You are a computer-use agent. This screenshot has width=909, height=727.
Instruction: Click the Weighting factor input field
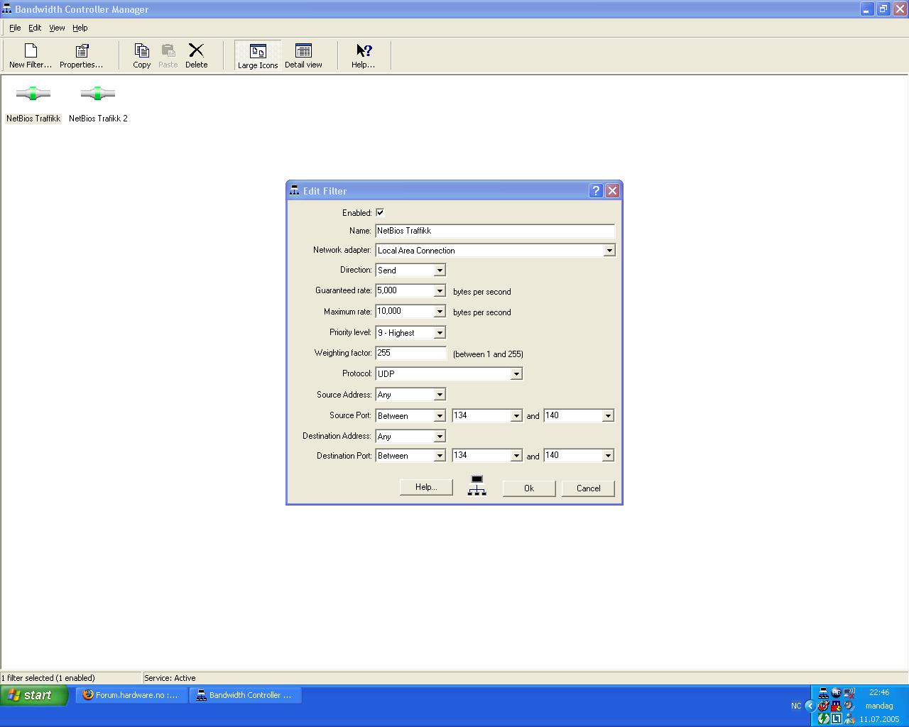pos(410,353)
